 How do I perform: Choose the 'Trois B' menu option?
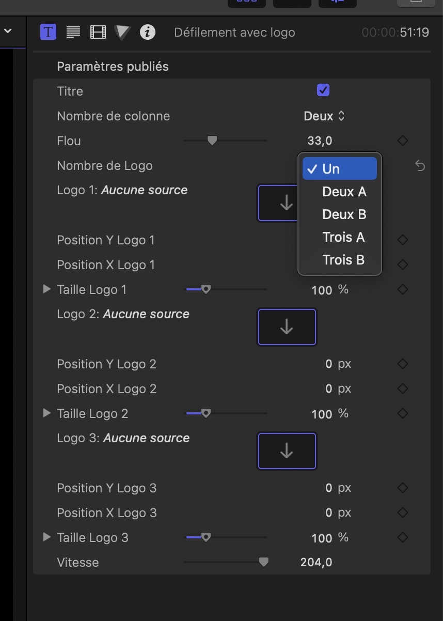[x=343, y=260]
